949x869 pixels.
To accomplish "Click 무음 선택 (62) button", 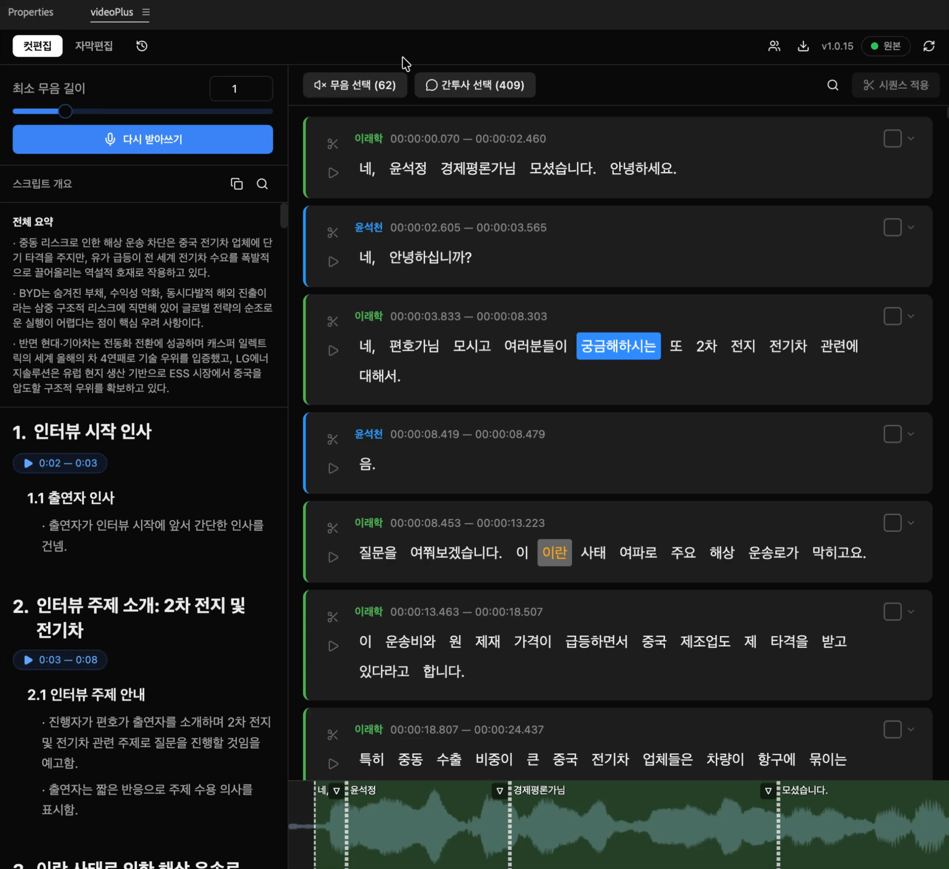I will tap(355, 85).
